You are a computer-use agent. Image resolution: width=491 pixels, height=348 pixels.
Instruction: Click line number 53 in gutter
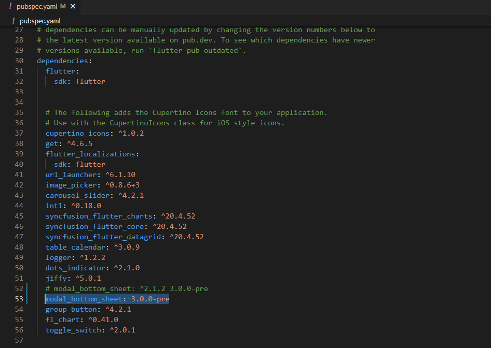[19, 299]
